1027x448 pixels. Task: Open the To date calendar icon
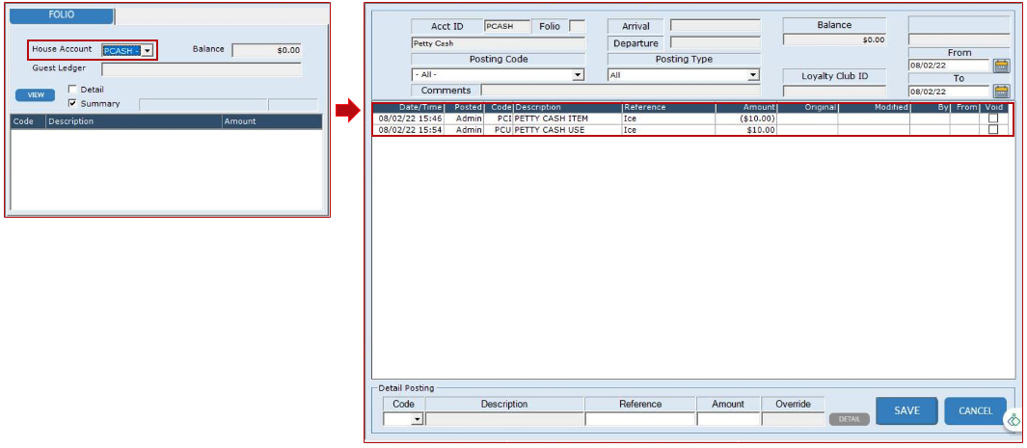[x=1001, y=92]
